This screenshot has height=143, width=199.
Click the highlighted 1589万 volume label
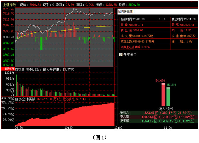[x=8, y=69]
